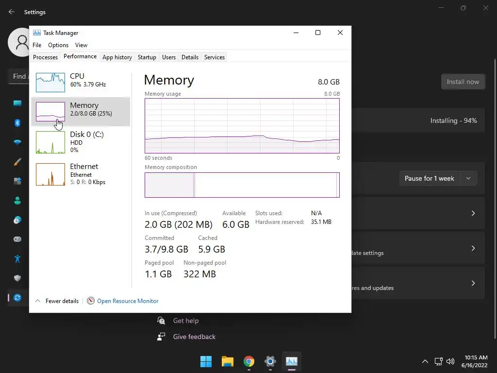This screenshot has width=497, height=373.
Task: Open File Explorer from the taskbar
Action: pyautogui.click(x=228, y=361)
